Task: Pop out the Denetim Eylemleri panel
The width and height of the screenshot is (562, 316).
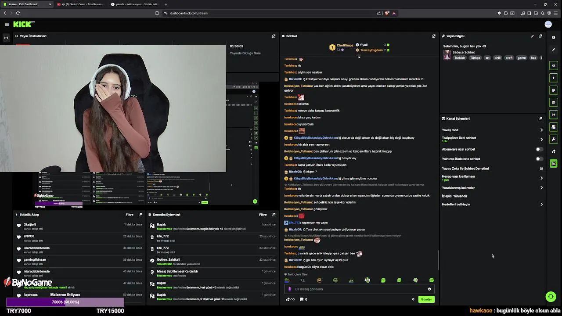Action: pyautogui.click(x=274, y=215)
